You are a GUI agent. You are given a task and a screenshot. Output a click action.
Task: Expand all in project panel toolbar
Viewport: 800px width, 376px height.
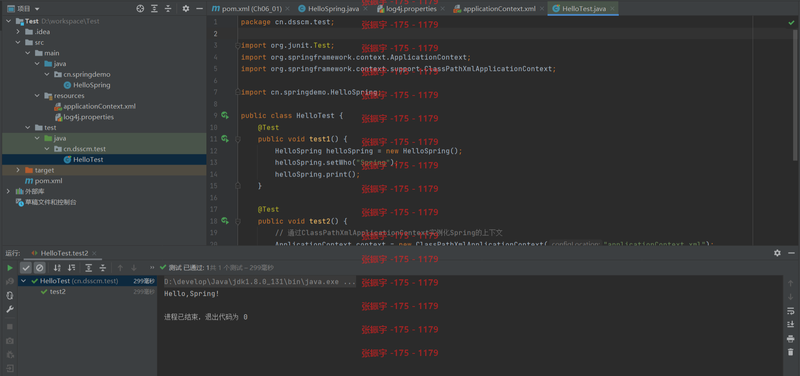tap(154, 9)
